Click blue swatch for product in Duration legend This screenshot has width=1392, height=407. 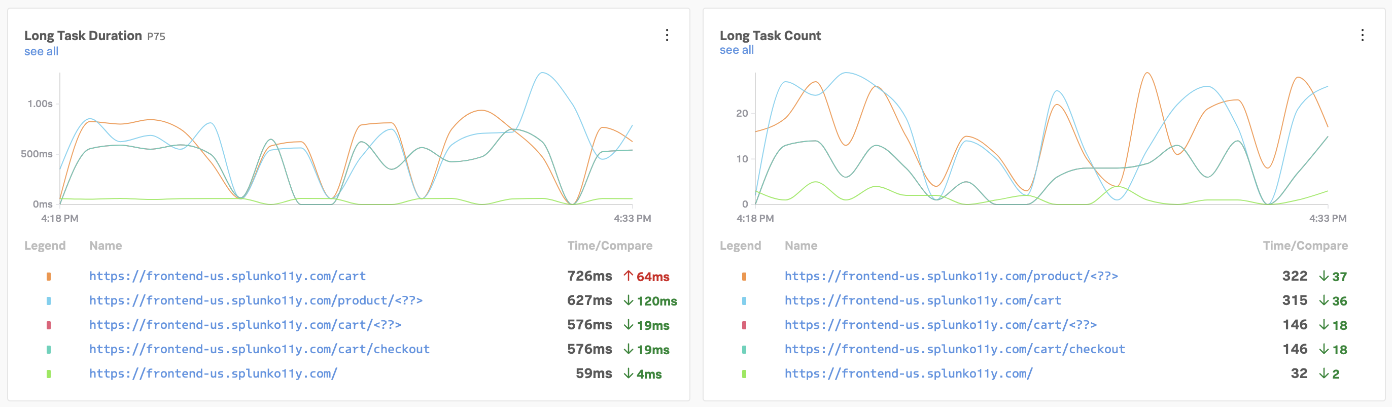tap(49, 301)
